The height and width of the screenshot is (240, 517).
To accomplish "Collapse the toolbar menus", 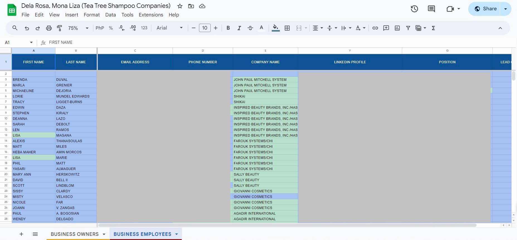I will coord(500,28).
